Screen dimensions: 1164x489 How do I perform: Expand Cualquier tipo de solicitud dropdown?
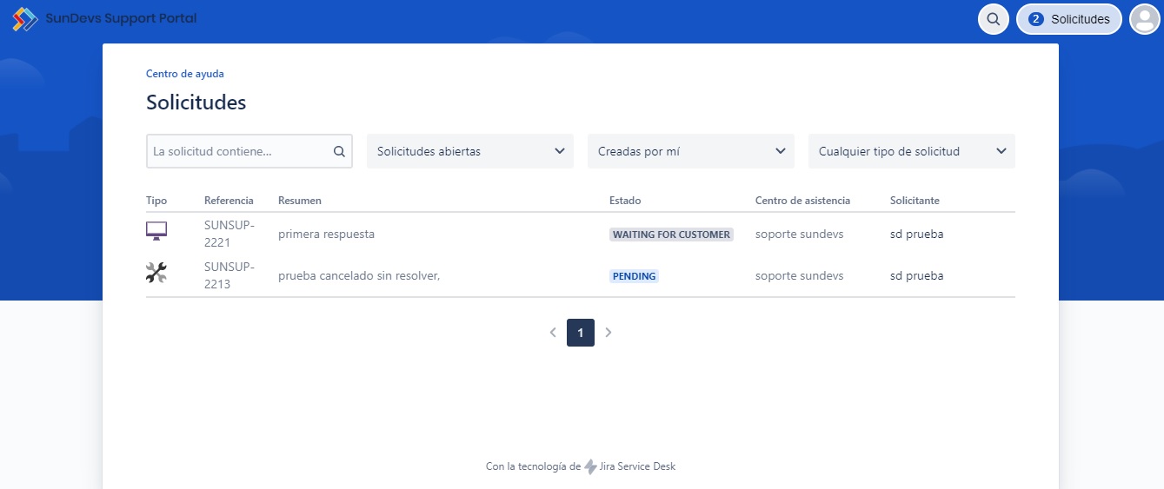(912, 151)
